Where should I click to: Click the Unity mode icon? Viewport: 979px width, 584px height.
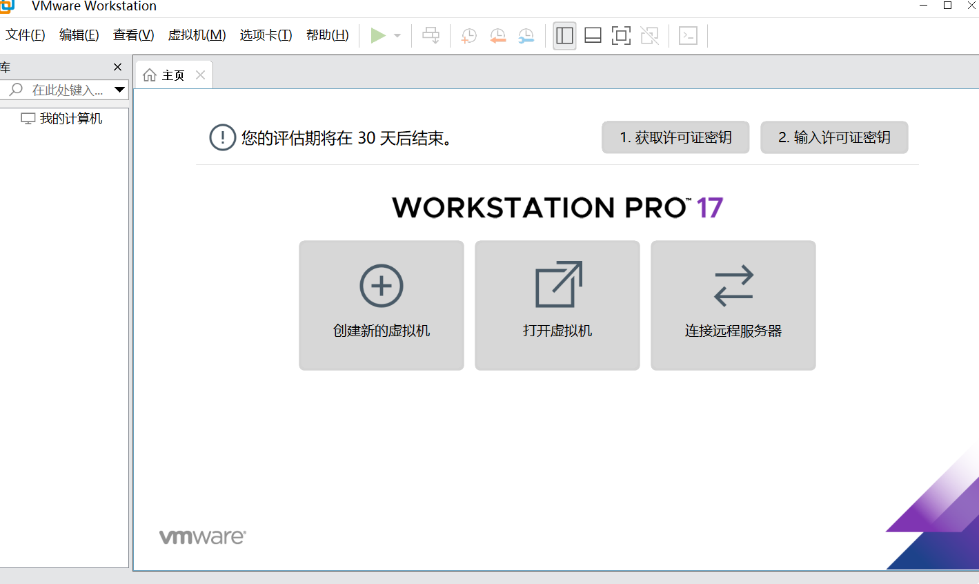coord(650,35)
